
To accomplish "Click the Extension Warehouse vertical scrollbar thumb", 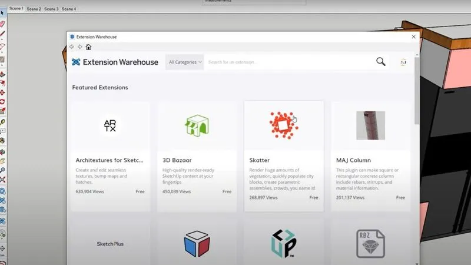I will (x=417, y=90).
